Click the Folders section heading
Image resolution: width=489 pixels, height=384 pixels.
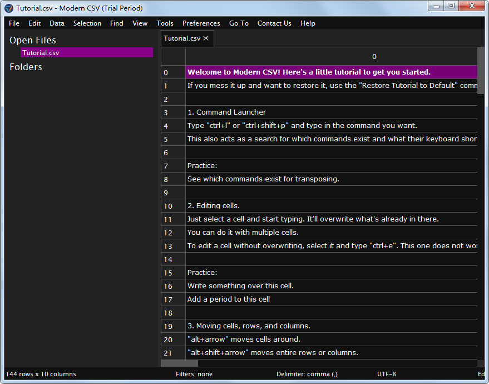pos(26,67)
